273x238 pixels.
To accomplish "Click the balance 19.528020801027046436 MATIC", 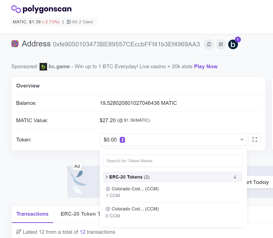I will click(138, 103).
